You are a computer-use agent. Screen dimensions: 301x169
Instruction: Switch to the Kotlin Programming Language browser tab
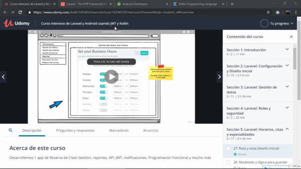tap(198, 4)
